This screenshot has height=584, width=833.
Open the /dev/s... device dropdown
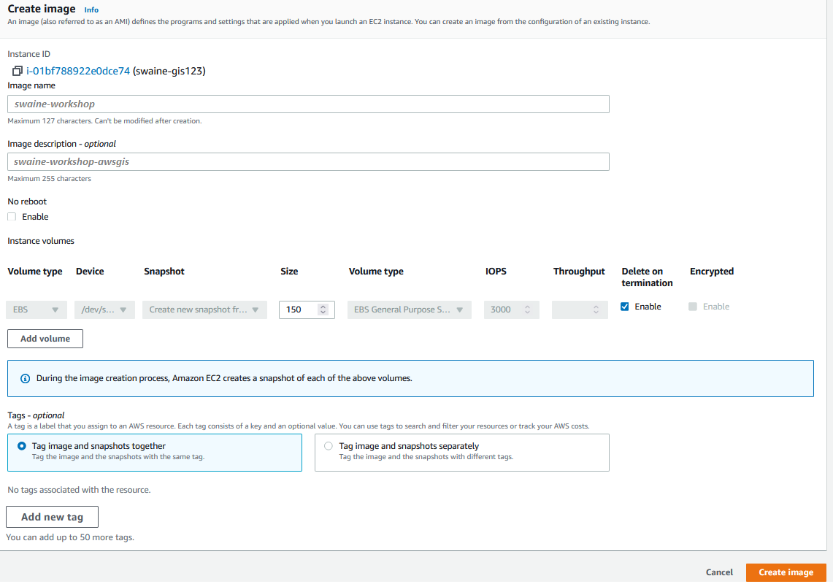(x=104, y=310)
